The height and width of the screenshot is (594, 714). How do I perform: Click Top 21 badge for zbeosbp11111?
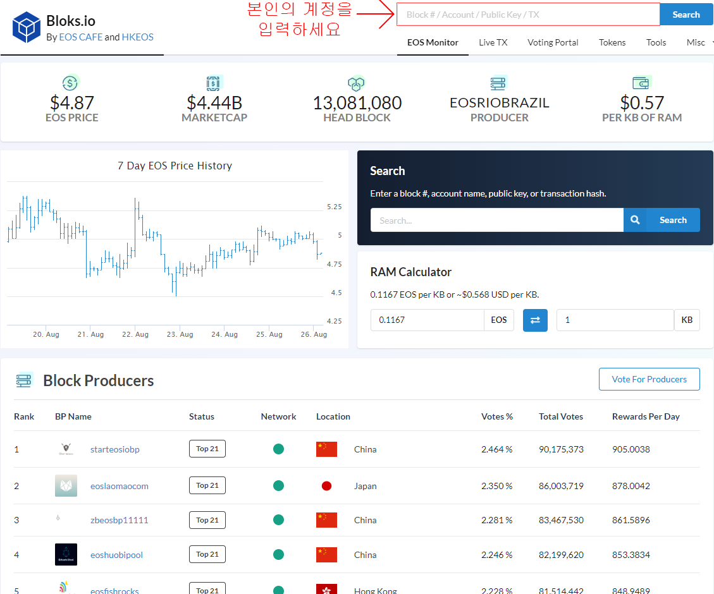coord(207,520)
